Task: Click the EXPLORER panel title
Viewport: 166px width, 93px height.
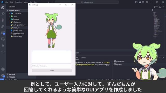Action: pyautogui.click(x=12, y=7)
